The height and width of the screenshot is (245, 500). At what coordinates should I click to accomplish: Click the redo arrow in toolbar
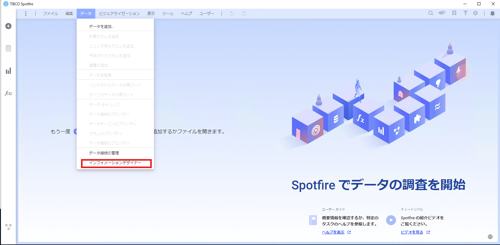click(x=244, y=14)
